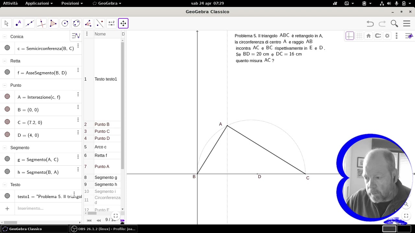Select the Line through two points tool
Screen dimensions: 415x233
click(x=30, y=23)
